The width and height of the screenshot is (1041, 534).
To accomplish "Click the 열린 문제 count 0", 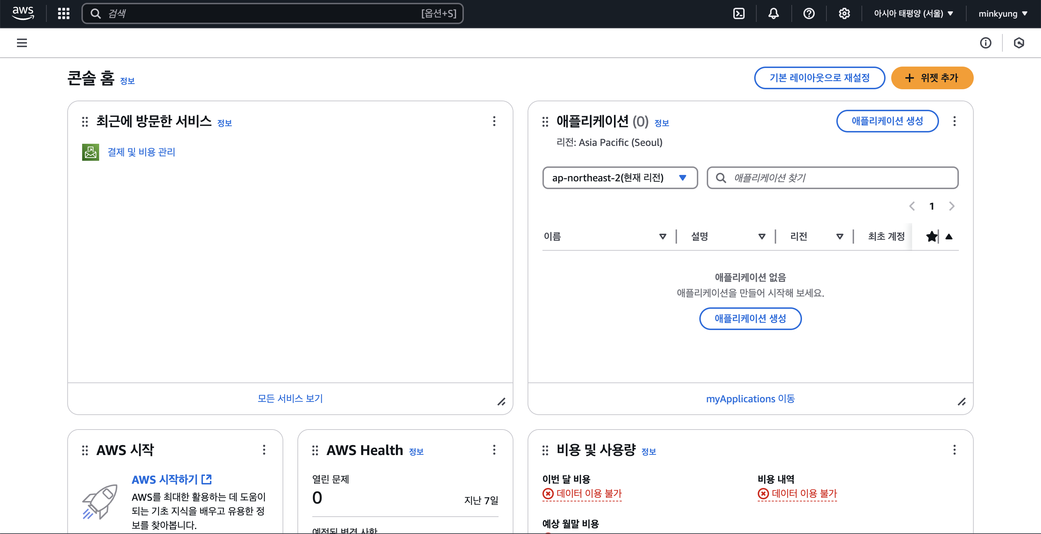I will click(x=317, y=498).
